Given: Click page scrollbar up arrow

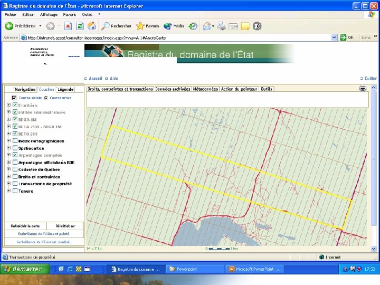Looking at the screenshot, I should click(374, 88).
